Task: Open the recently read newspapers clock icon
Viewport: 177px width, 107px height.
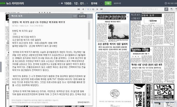Action: [x=166, y=3]
